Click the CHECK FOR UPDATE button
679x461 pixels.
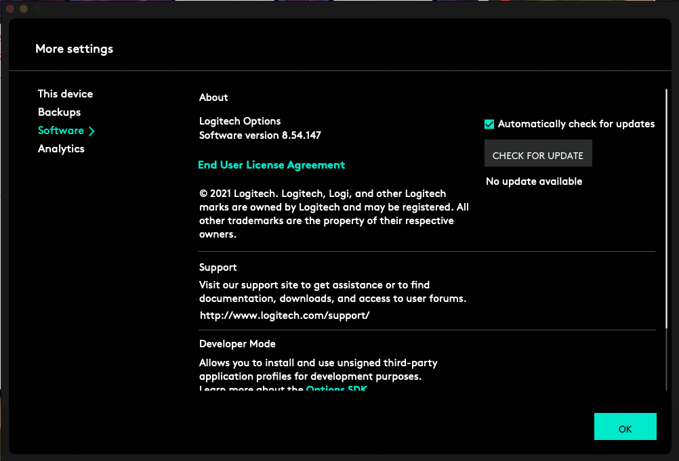click(538, 153)
